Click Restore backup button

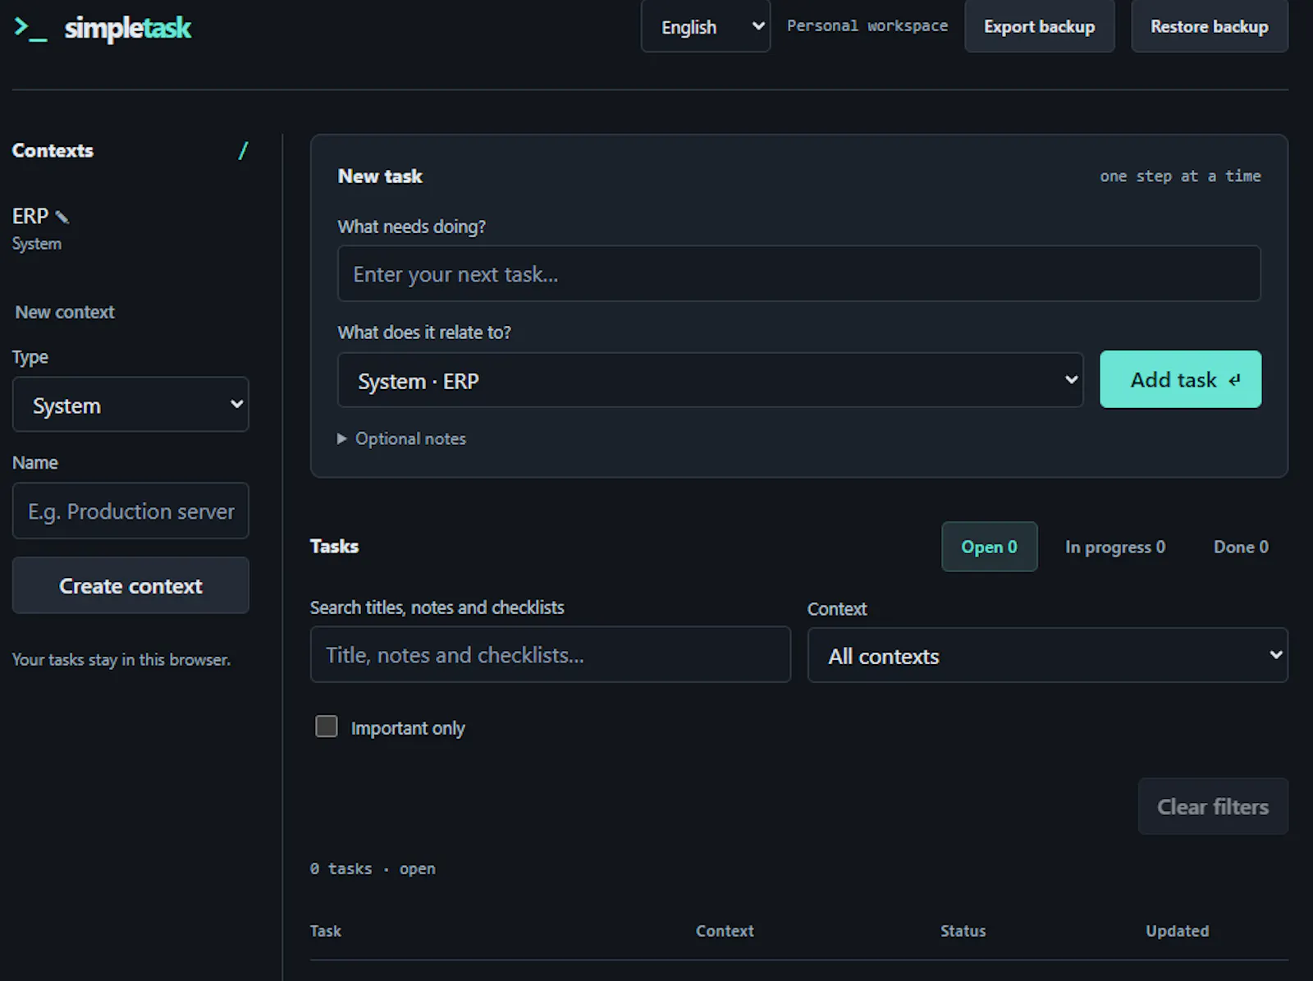click(1209, 27)
